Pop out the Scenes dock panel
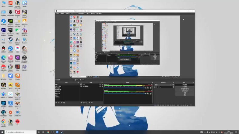239x134 pixels. pos(79,82)
